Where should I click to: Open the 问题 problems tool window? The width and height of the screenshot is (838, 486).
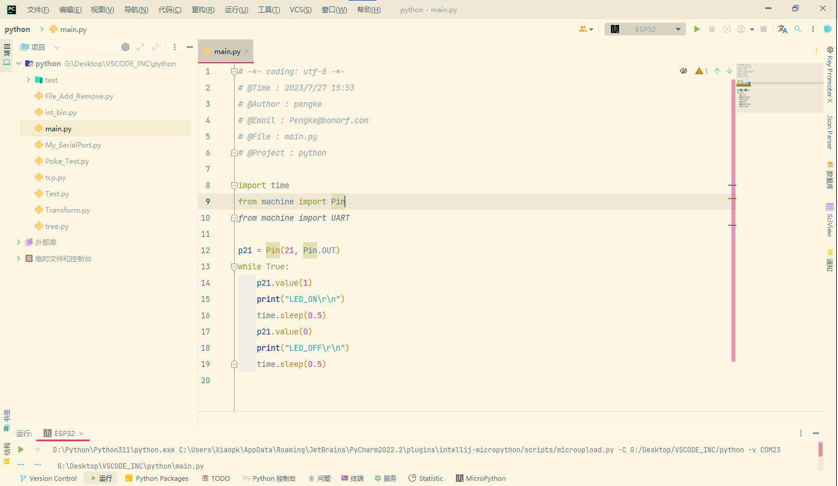[x=319, y=478]
